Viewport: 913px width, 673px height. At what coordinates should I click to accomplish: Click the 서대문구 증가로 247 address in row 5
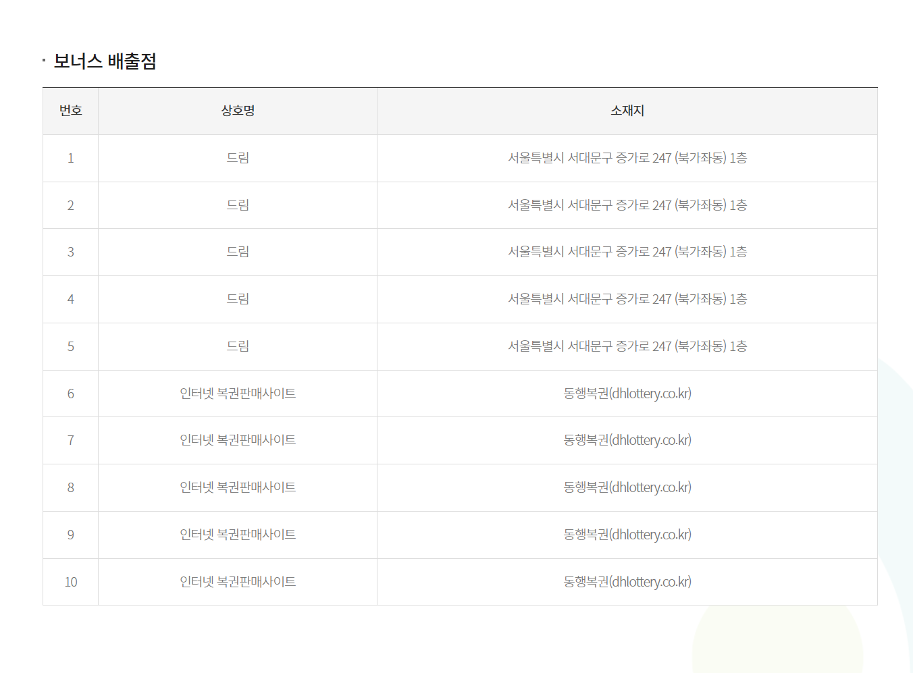click(x=627, y=346)
